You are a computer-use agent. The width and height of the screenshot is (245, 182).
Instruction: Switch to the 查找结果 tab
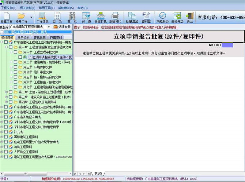point(40,38)
